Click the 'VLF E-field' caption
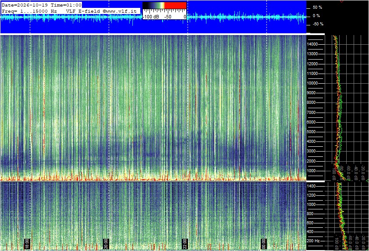The width and height of the screenshot is (369, 251). click(84, 11)
